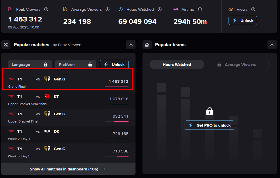Click the Airtime info icon
The image size is (280, 178).
200,9
